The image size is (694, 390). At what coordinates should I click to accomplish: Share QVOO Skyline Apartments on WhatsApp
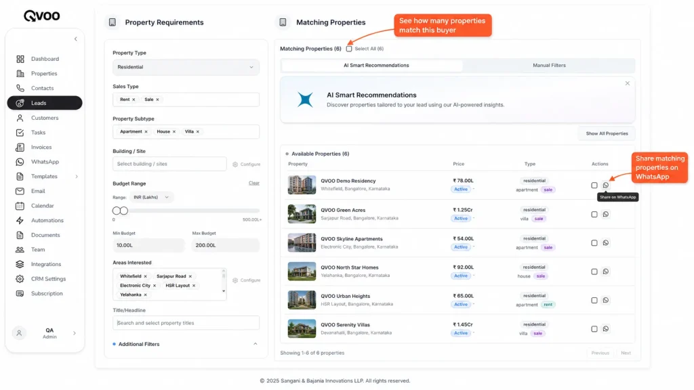pos(605,243)
